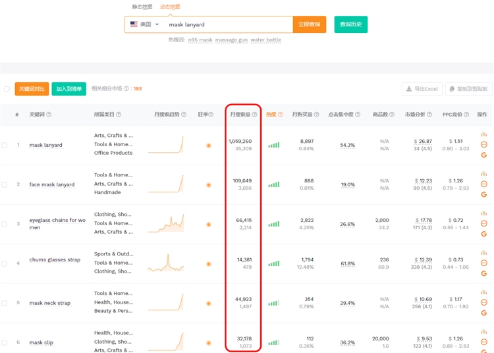Click the bar chart icon for mask lanyard row

(484, 134)
